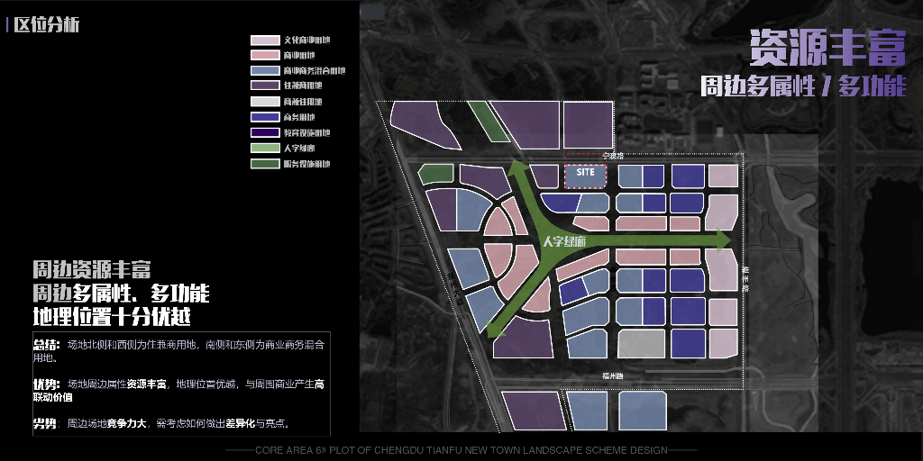Select the legend text 住兼商用地
Screen dimensions: 923x461
click(x=303, y=86)
